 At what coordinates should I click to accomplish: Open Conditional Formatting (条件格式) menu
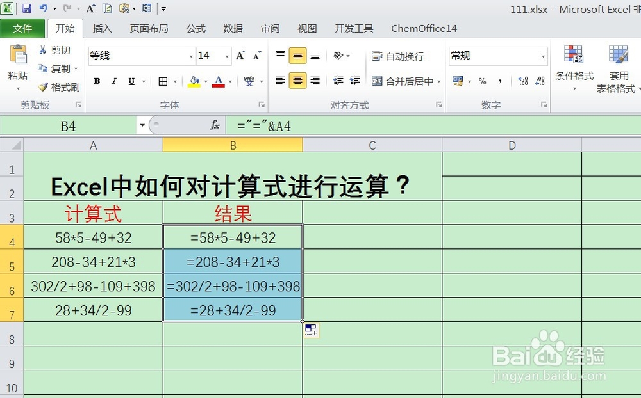574,67
